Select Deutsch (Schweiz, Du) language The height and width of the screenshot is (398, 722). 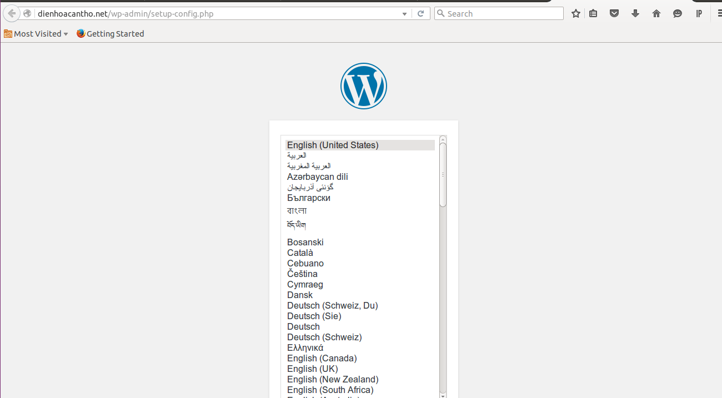click(x=360, y=306)
